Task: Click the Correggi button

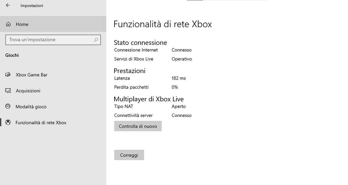Action: point(129,155)
